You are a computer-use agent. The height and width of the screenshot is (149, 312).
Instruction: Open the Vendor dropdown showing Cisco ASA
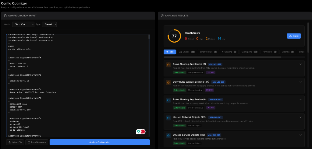[23, 24]
